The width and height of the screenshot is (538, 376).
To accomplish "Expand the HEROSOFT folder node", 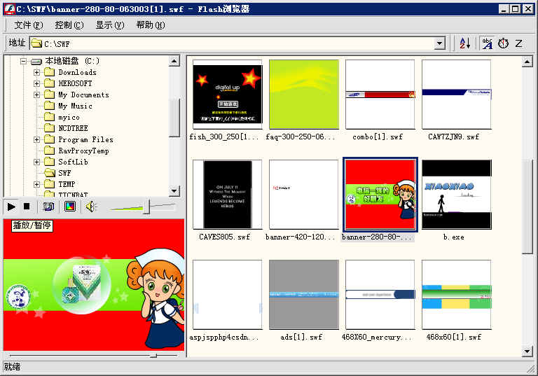I will (36, 83).
